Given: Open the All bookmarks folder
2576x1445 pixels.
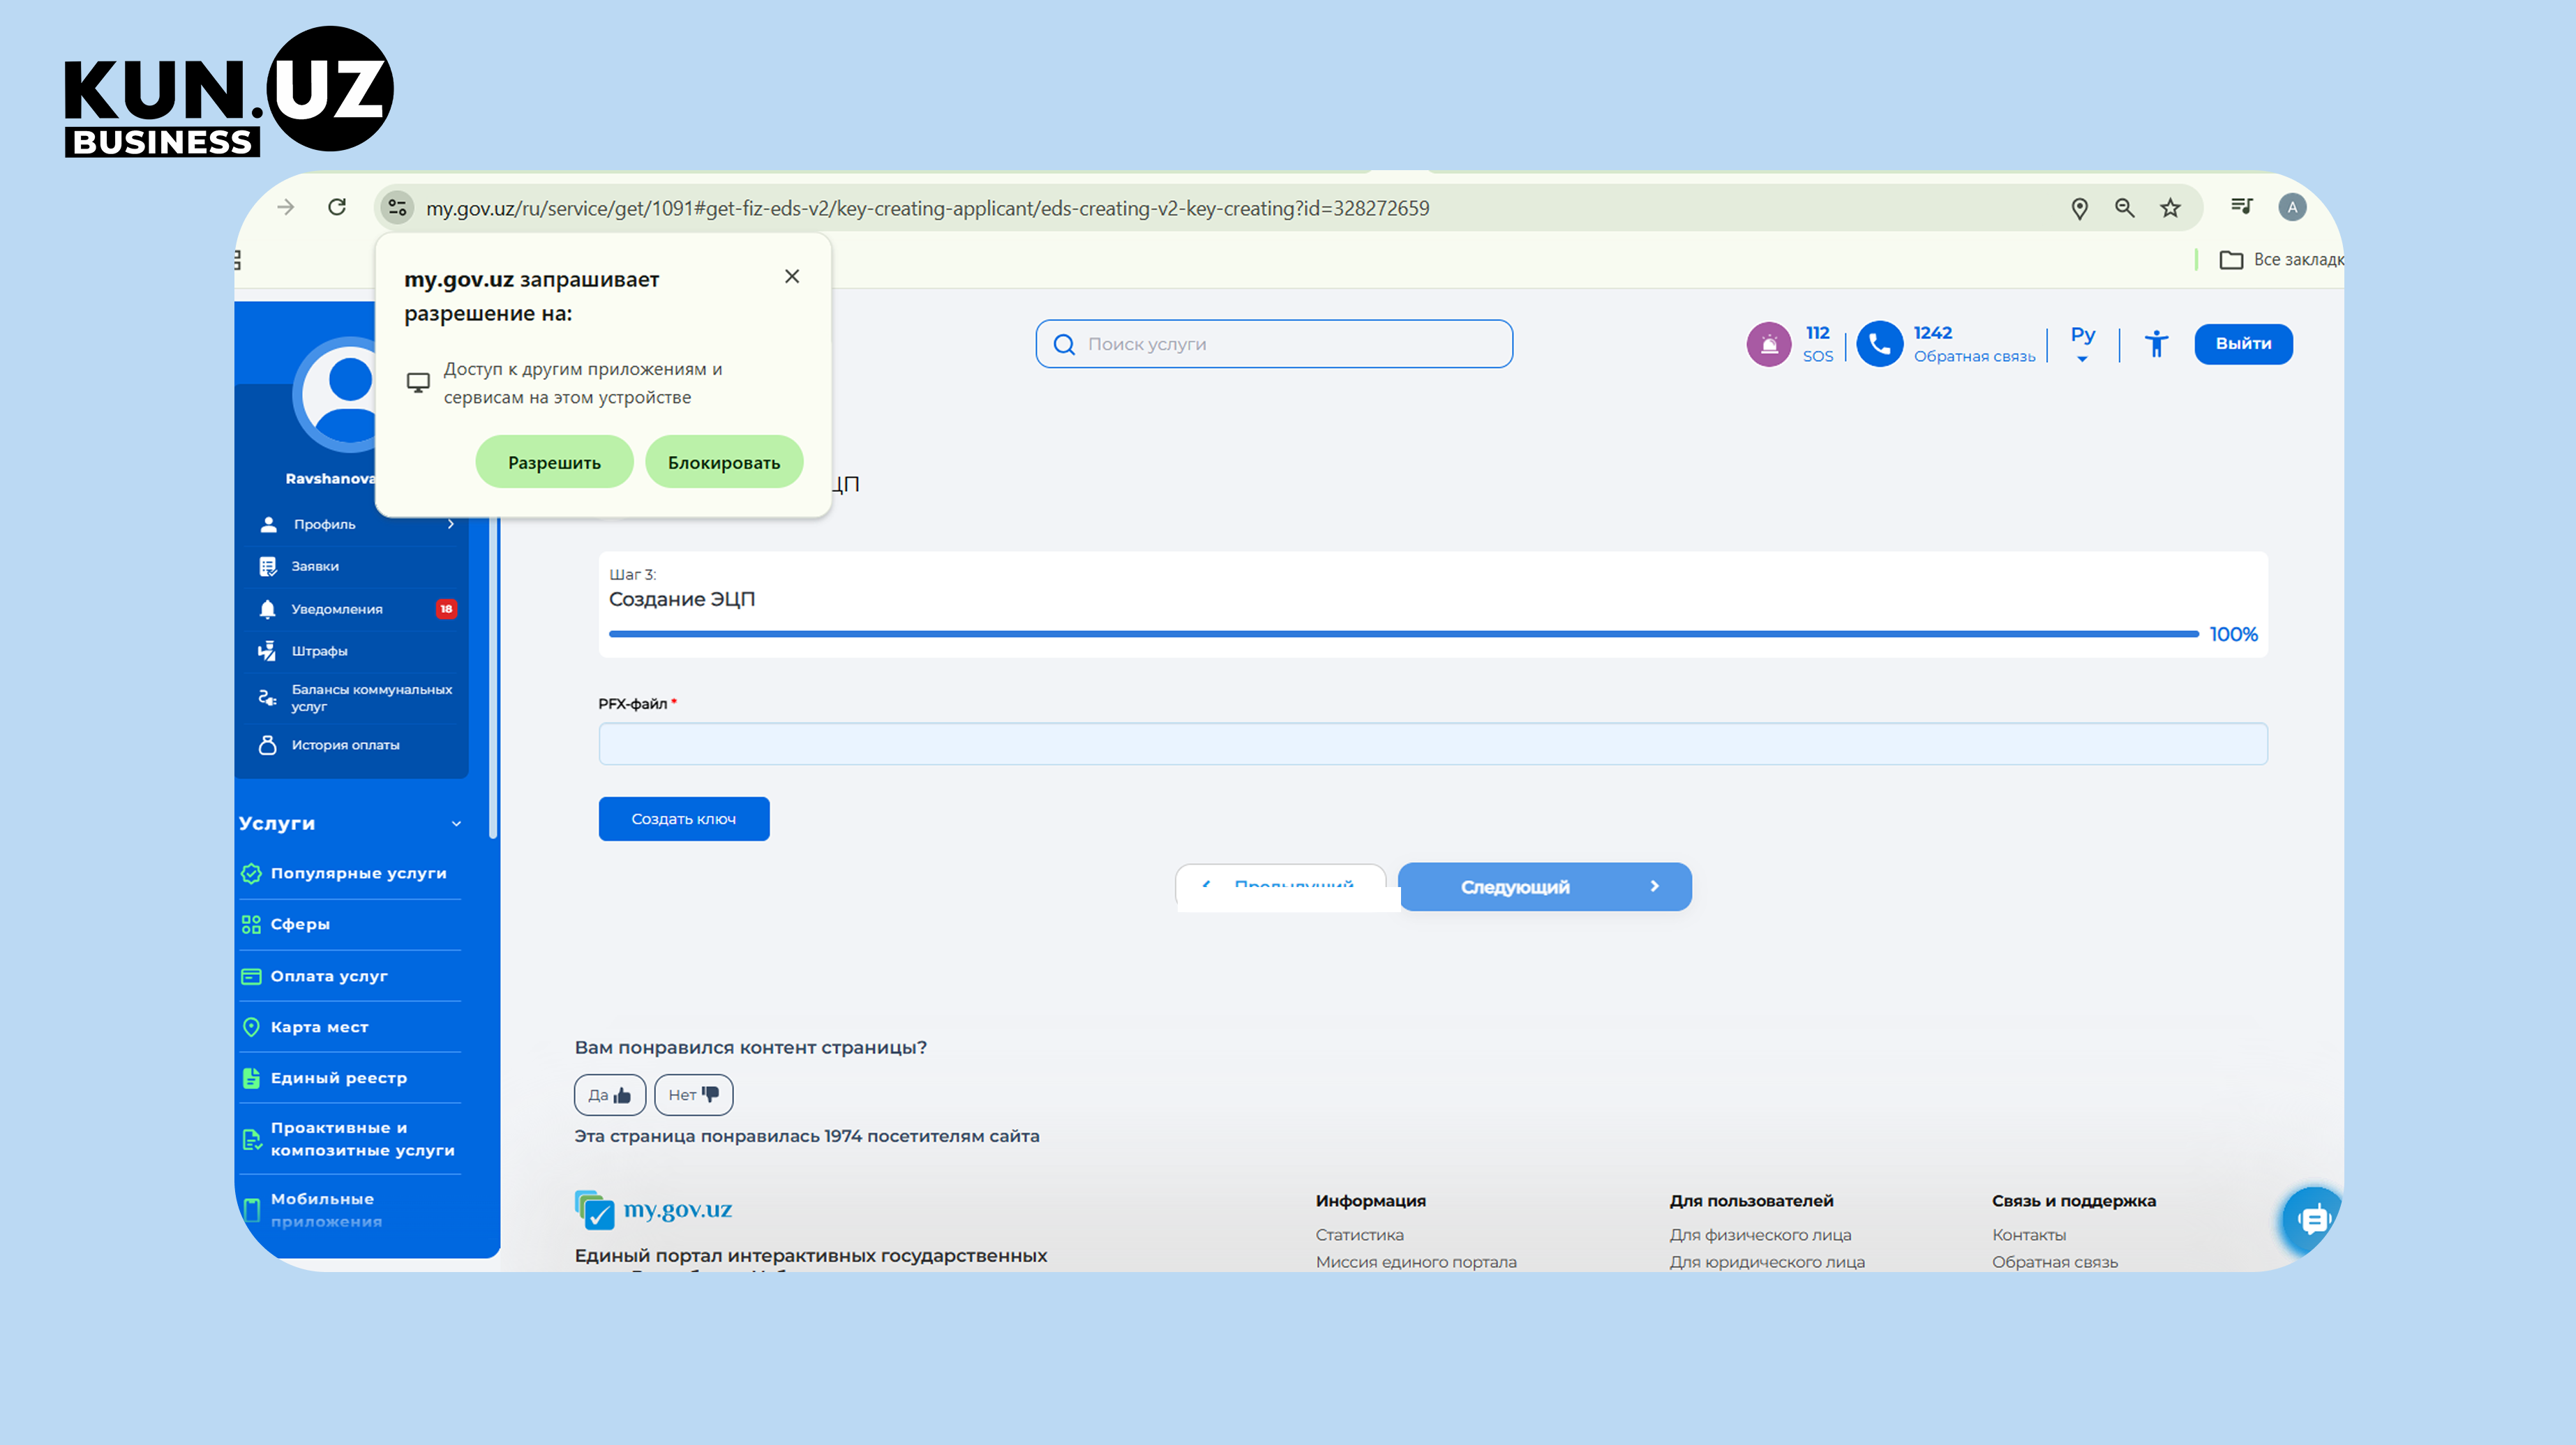Looking at the screenshot, I should [2281, 260].
